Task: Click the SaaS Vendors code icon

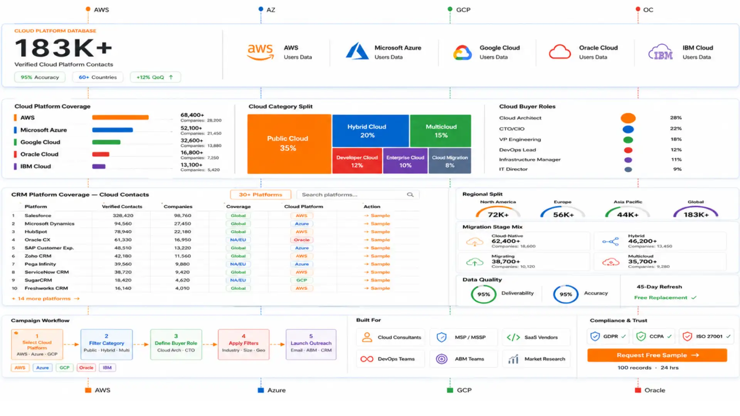Action: (513, 337)
